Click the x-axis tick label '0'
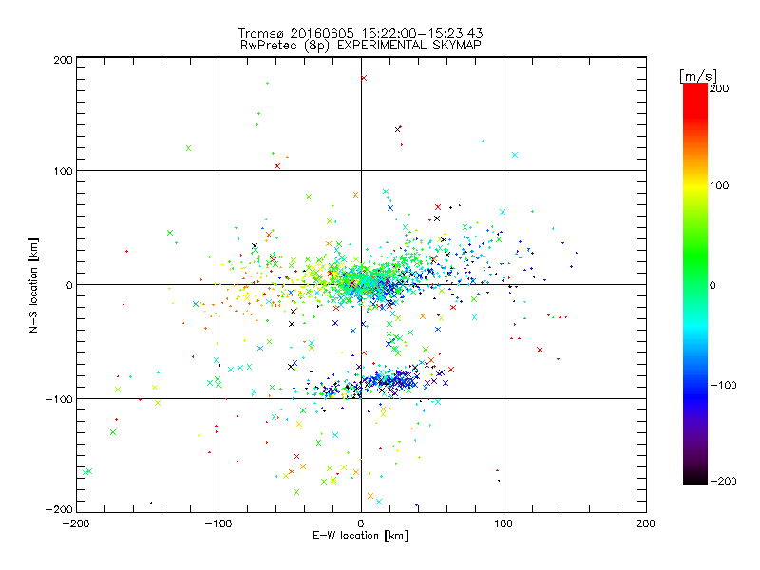 point(361,523)
